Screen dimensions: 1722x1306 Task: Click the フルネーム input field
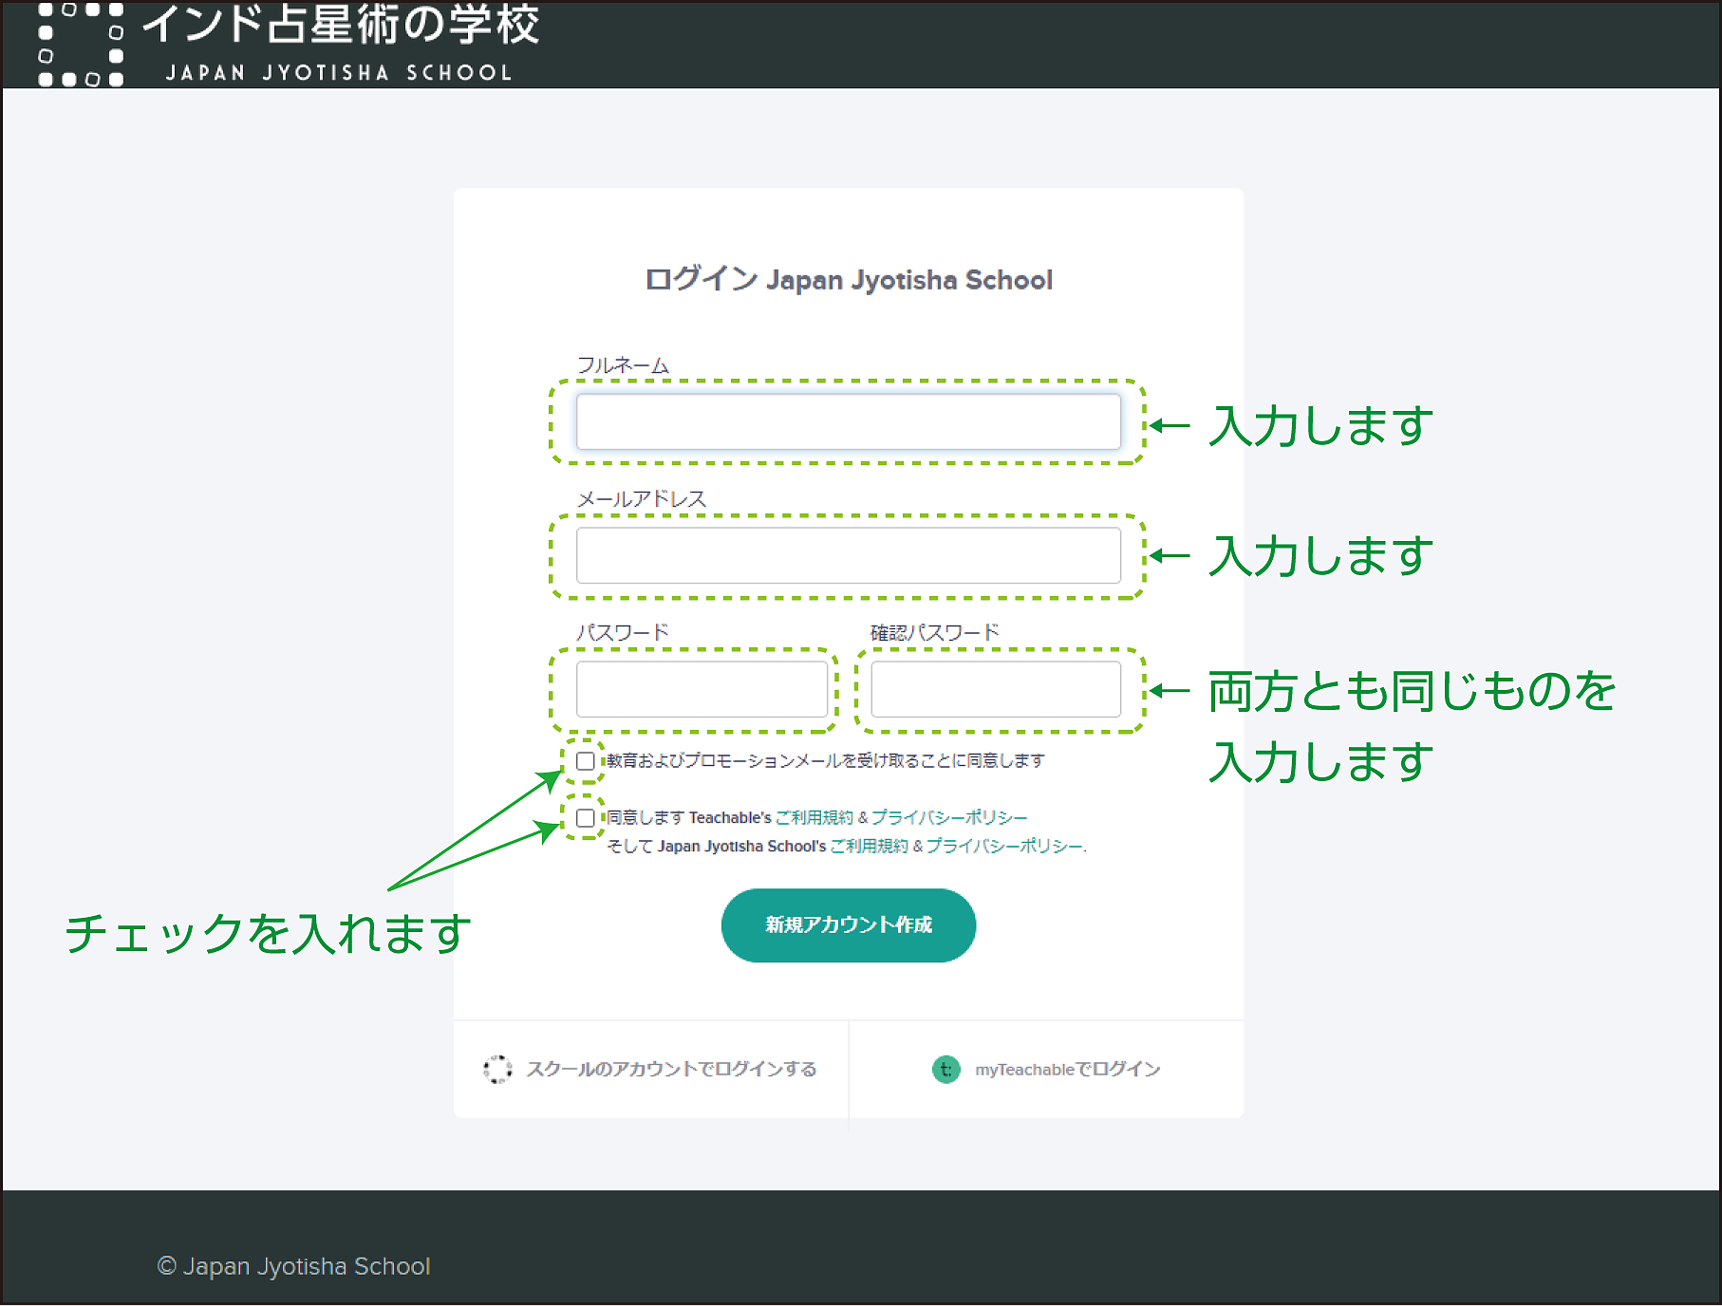(849, 422)
